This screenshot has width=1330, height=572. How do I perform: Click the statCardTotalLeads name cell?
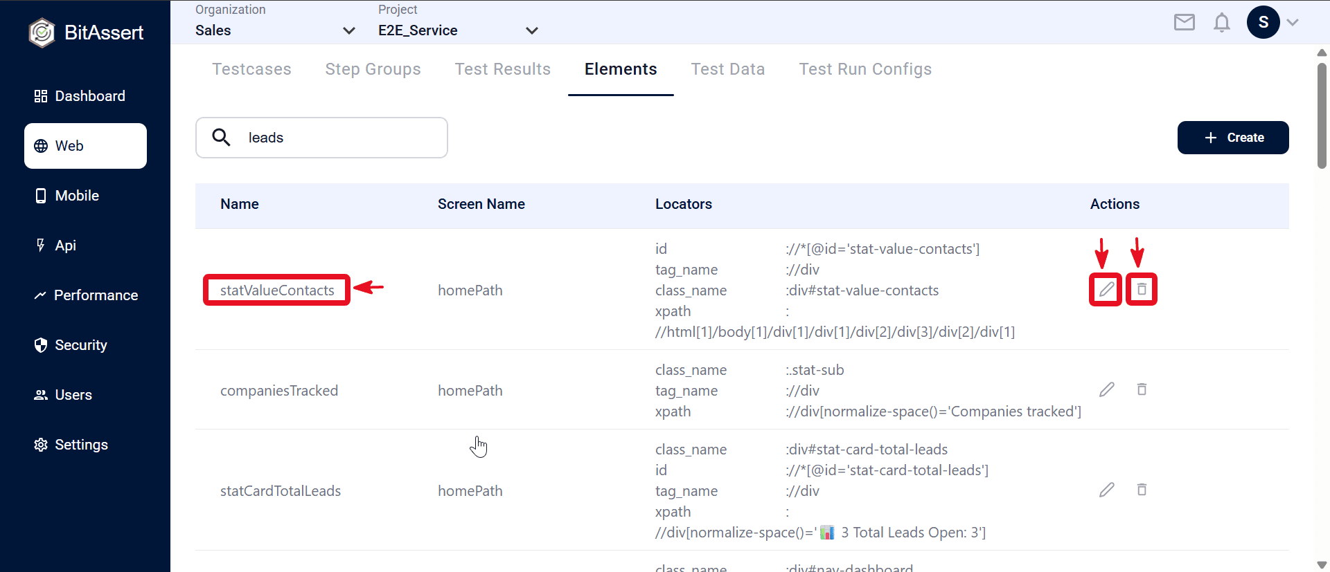(x=281, y=491)
